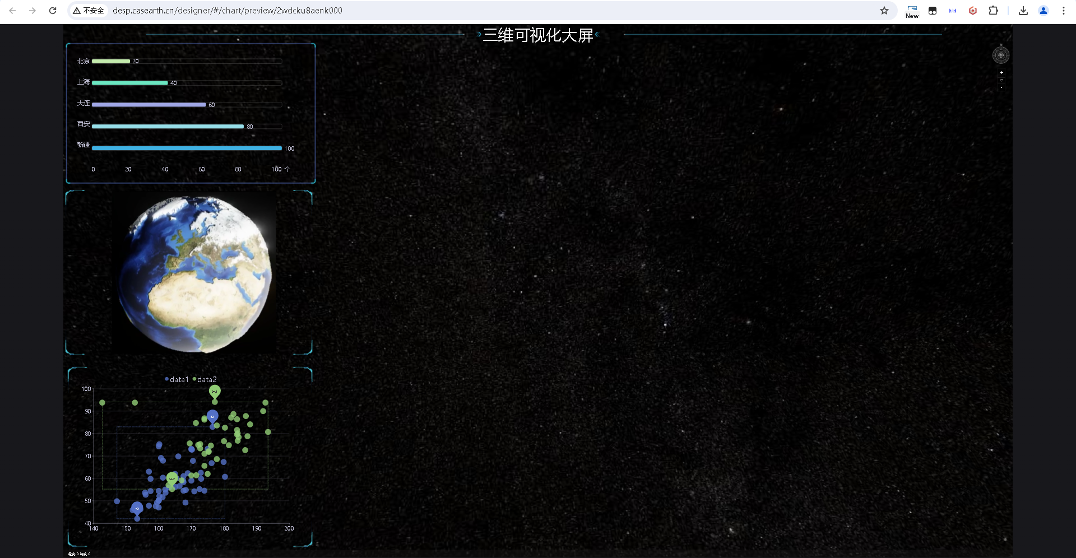Open the browser Downloads icon

[1023, 11]
